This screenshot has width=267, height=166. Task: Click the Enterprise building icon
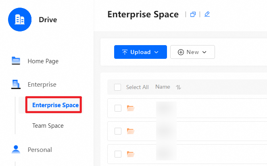[16, 84]
